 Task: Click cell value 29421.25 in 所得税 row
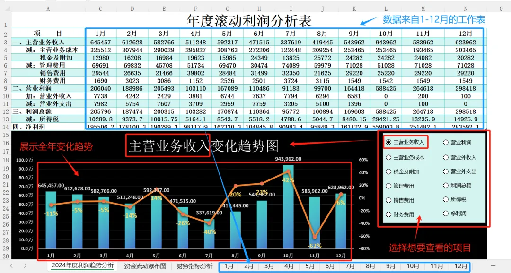point(386,119)
